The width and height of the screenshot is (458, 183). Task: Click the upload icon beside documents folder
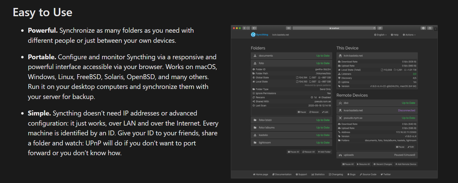pyautogui.click(x=255, y=56)
